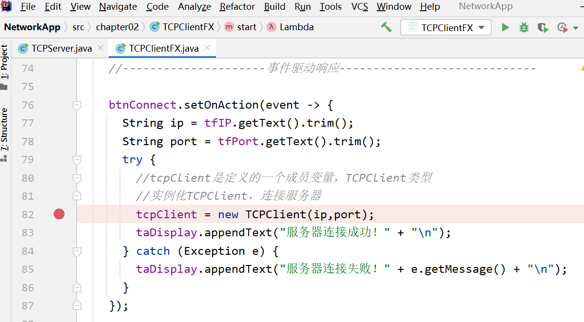
Task: Open the Run menu
Action: coord(302,7)
